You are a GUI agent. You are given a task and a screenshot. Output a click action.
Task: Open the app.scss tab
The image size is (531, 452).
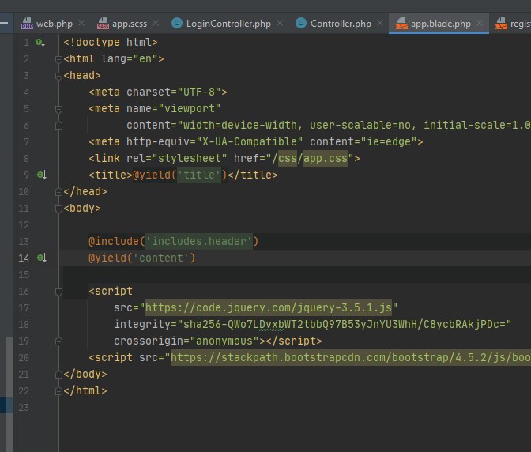click(x=130, y=24)
